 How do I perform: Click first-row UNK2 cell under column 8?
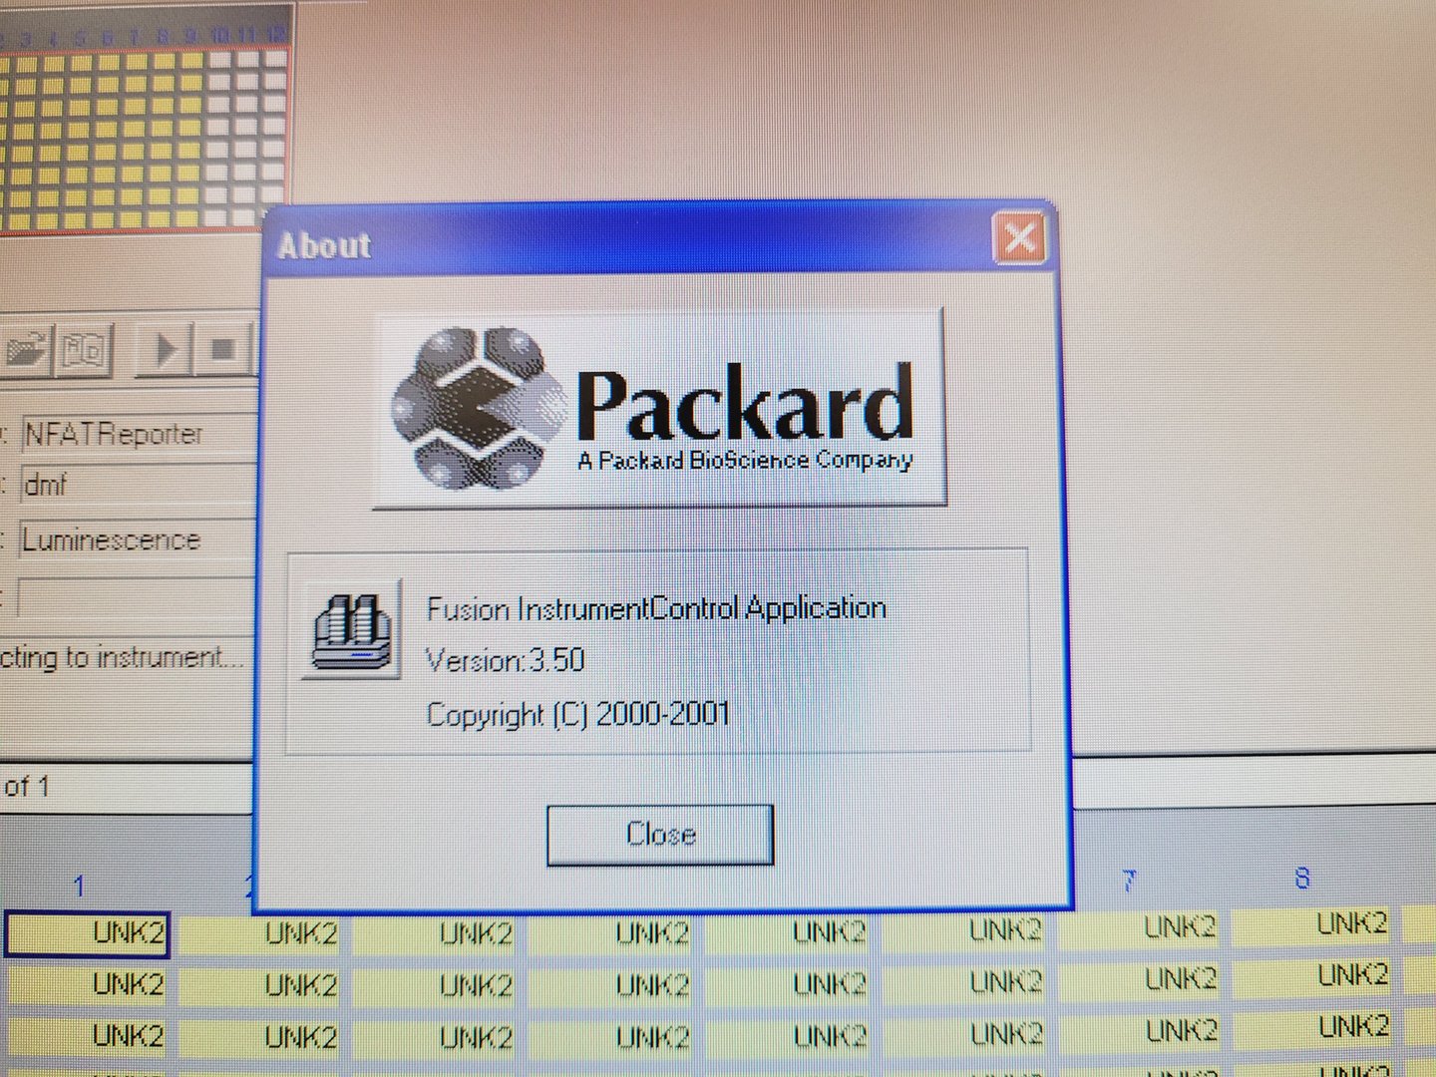click(x=1314, y=924)
